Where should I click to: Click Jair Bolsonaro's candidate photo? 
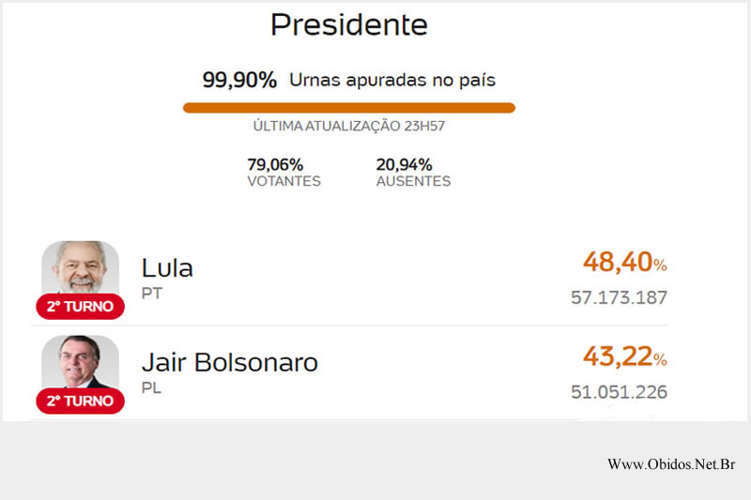[81, 362]
